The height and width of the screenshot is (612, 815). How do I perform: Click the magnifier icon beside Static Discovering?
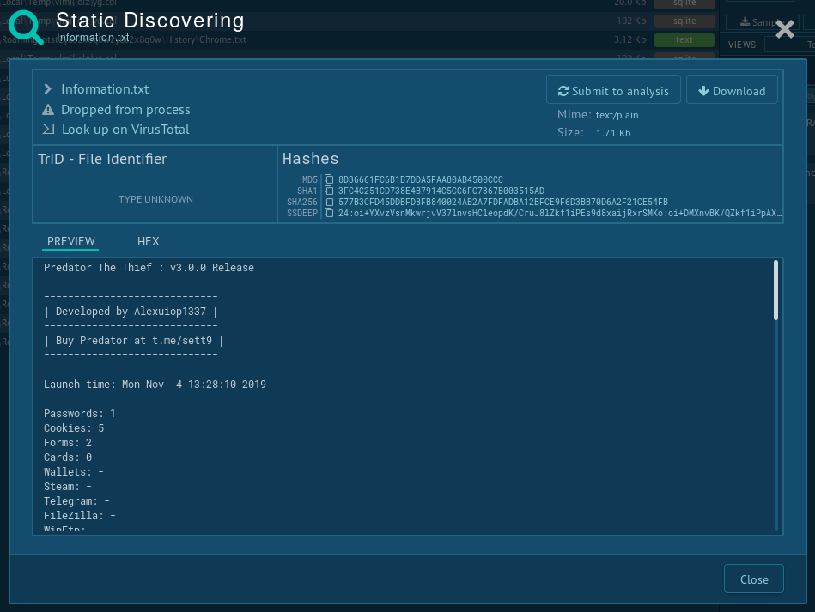click(26, 27)
